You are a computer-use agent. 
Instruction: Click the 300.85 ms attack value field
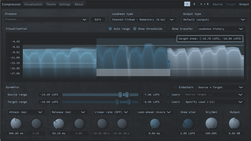click(16, 133)
